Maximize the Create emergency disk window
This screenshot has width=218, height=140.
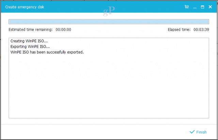202,7
